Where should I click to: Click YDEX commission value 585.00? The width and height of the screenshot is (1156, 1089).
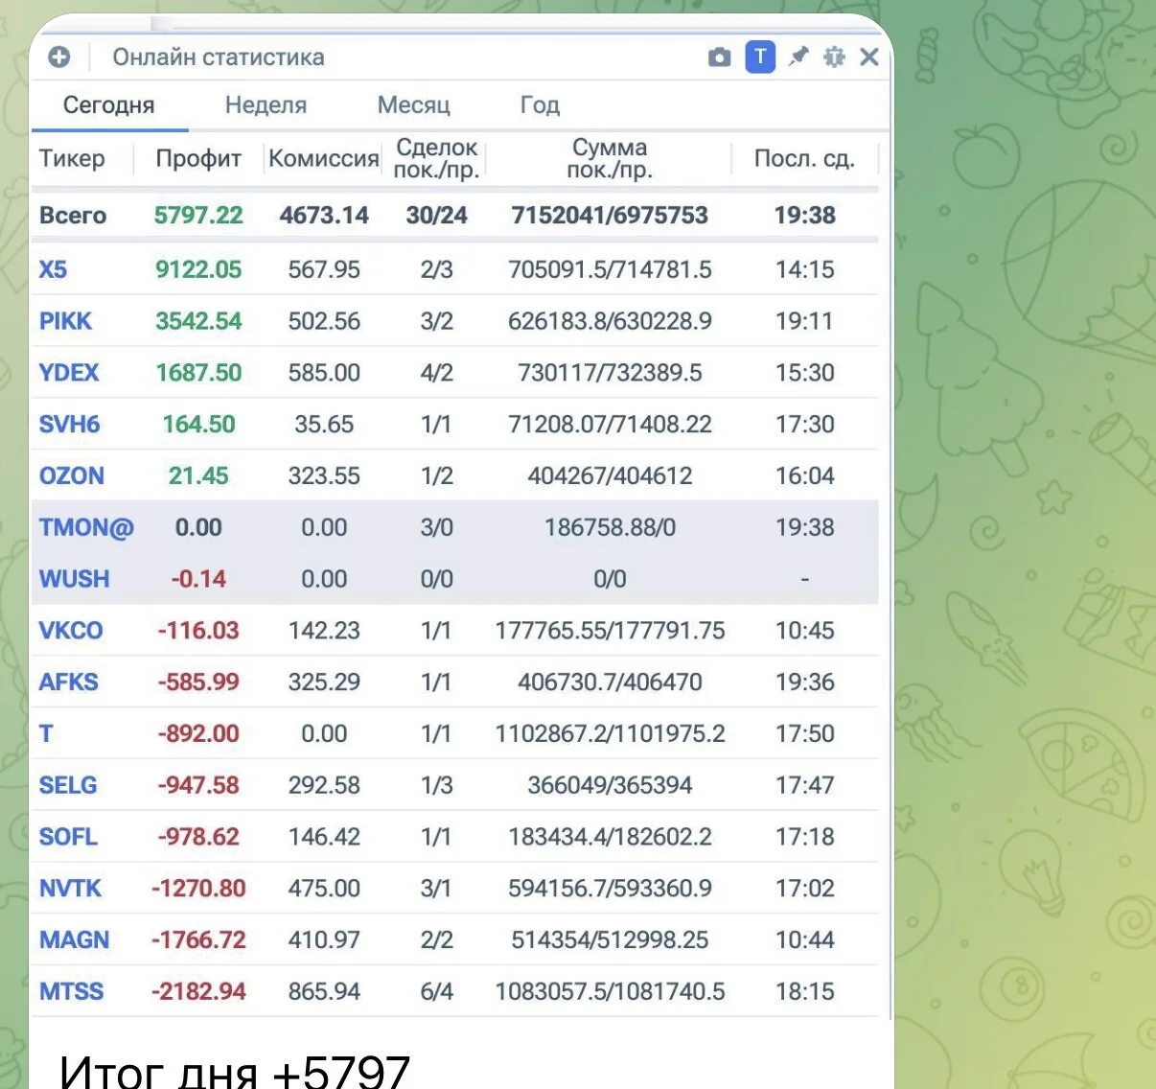[x=324, y=373]
